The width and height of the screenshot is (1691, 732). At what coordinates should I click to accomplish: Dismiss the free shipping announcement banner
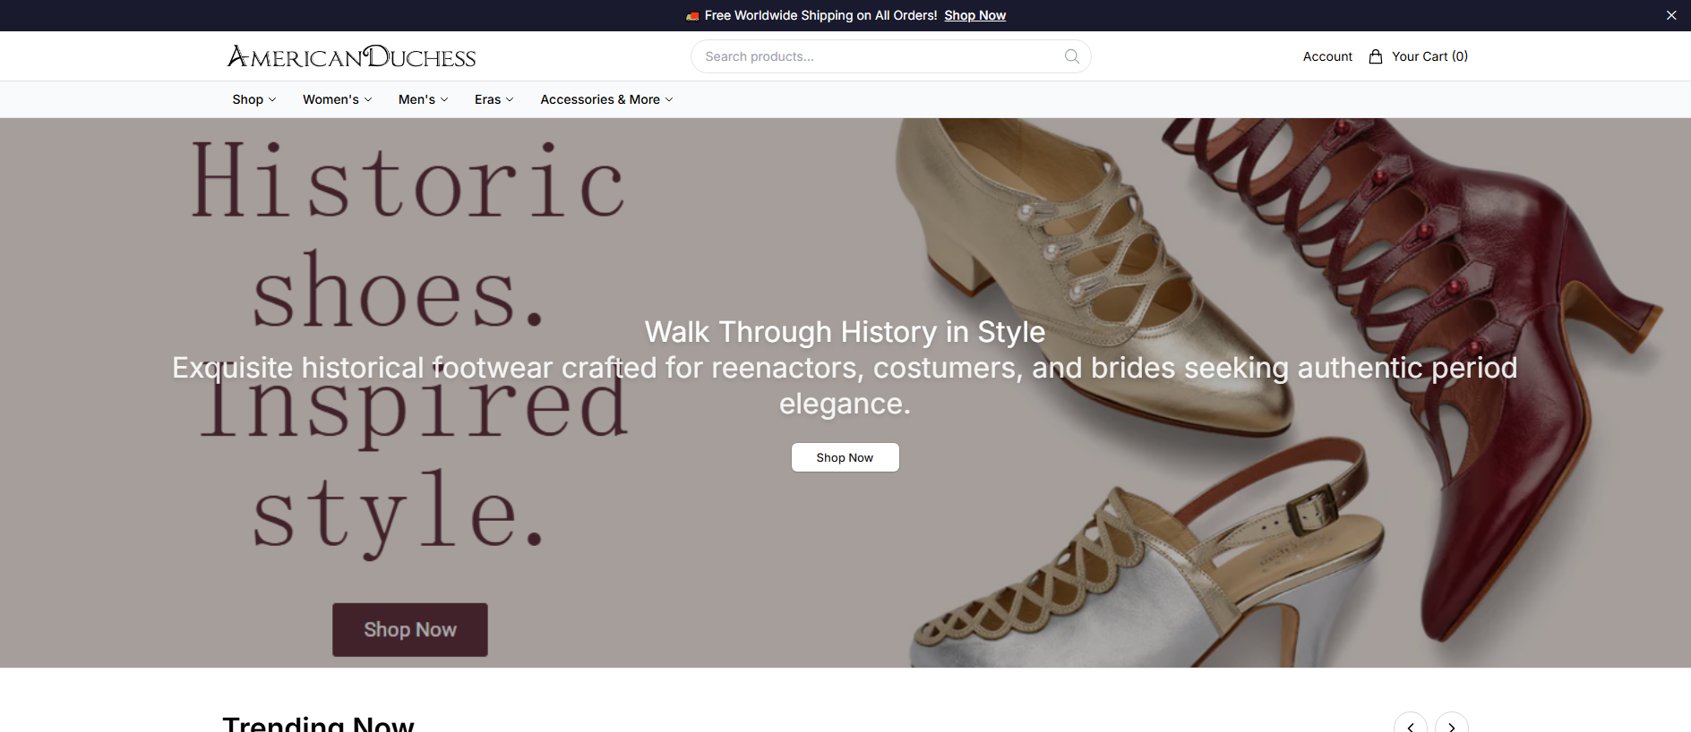click(x=1671, y=15)
